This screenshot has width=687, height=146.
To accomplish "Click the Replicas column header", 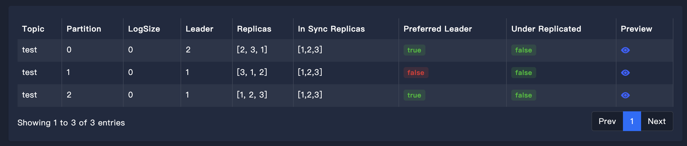I will pos(254,29).
